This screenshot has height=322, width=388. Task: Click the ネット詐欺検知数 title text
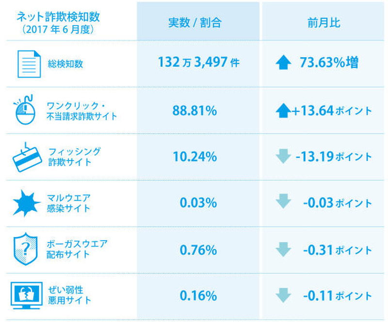tap(58, 16)
